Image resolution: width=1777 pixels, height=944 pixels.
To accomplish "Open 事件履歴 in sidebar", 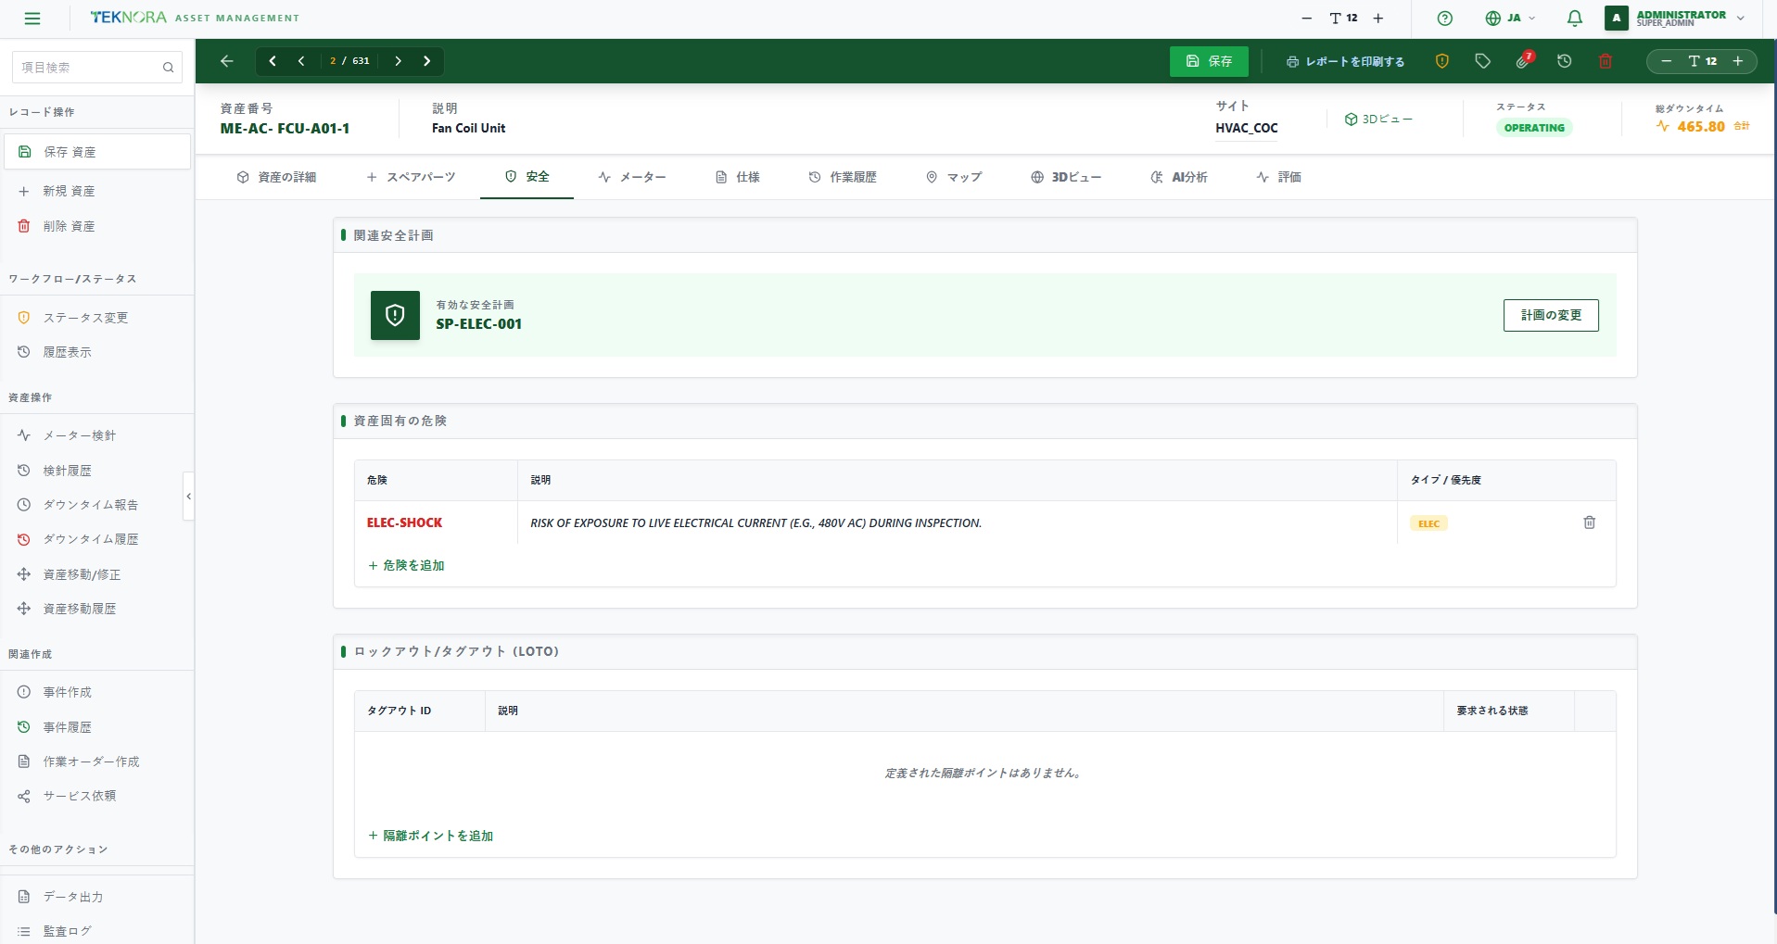I will (x=96, y=727).
